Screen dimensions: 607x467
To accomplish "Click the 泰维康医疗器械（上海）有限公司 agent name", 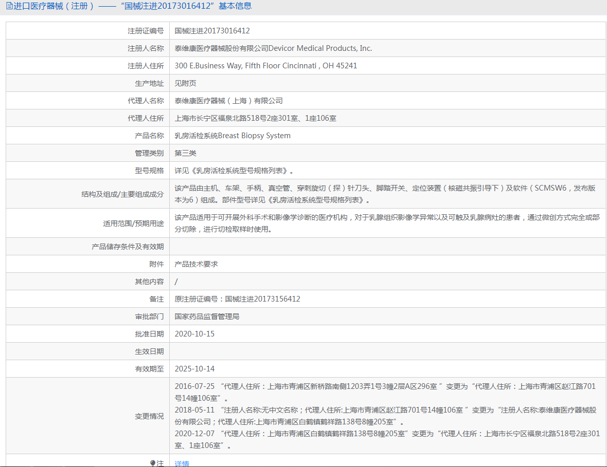I will coord(228,101).
